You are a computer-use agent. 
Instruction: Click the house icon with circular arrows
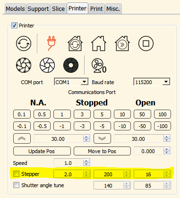pyautogui.click(x=75, y=43)
